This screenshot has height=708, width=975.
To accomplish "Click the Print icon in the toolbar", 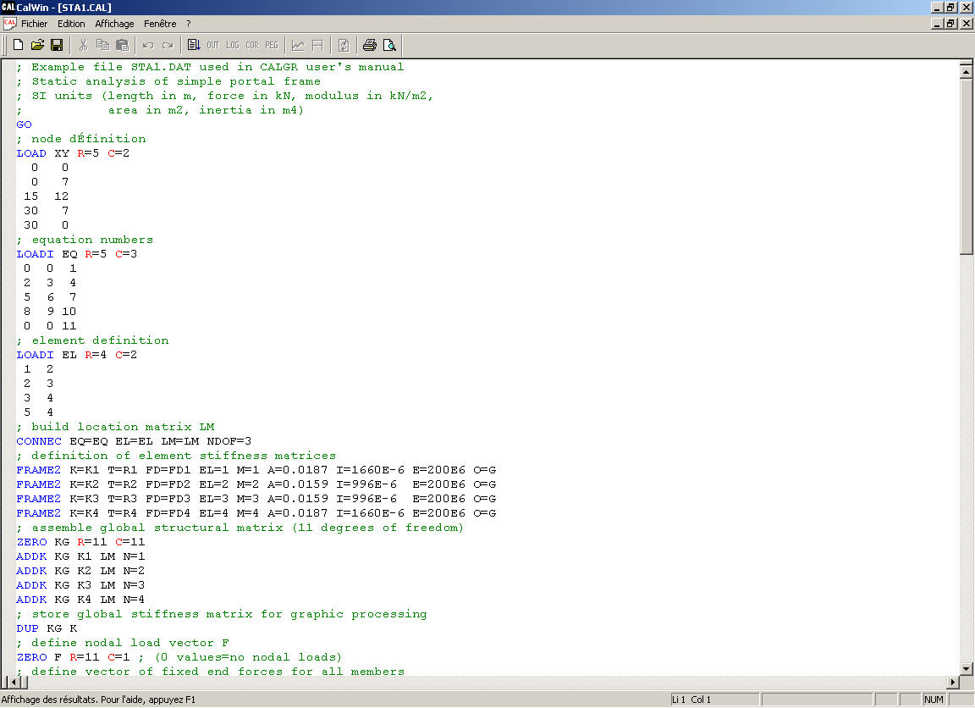I will tap(370, 45).
